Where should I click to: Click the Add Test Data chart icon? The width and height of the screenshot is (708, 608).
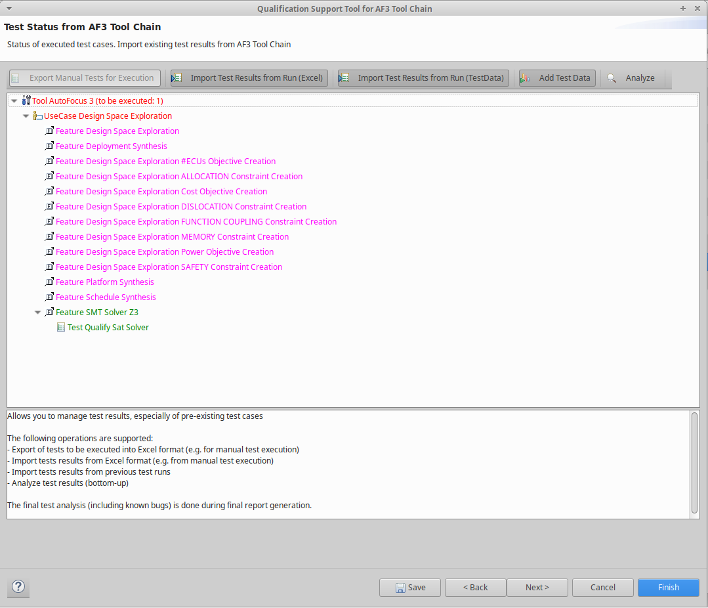(x=525, y=78)
